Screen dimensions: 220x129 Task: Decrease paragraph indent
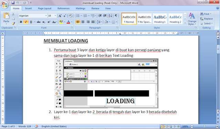tap(100, 16)
